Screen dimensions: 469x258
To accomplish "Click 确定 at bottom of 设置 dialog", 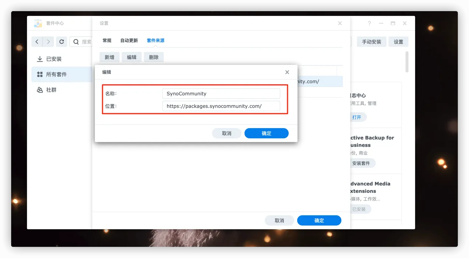I will click(x=319, y=220).
